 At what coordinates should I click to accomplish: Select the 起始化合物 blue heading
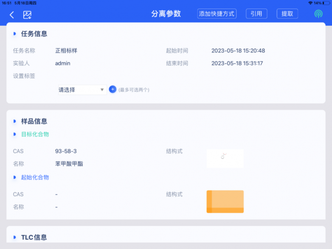pos(35,177)
